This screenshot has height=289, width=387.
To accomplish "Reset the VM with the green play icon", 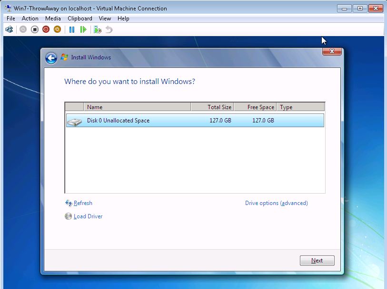I will coord(83,30).
